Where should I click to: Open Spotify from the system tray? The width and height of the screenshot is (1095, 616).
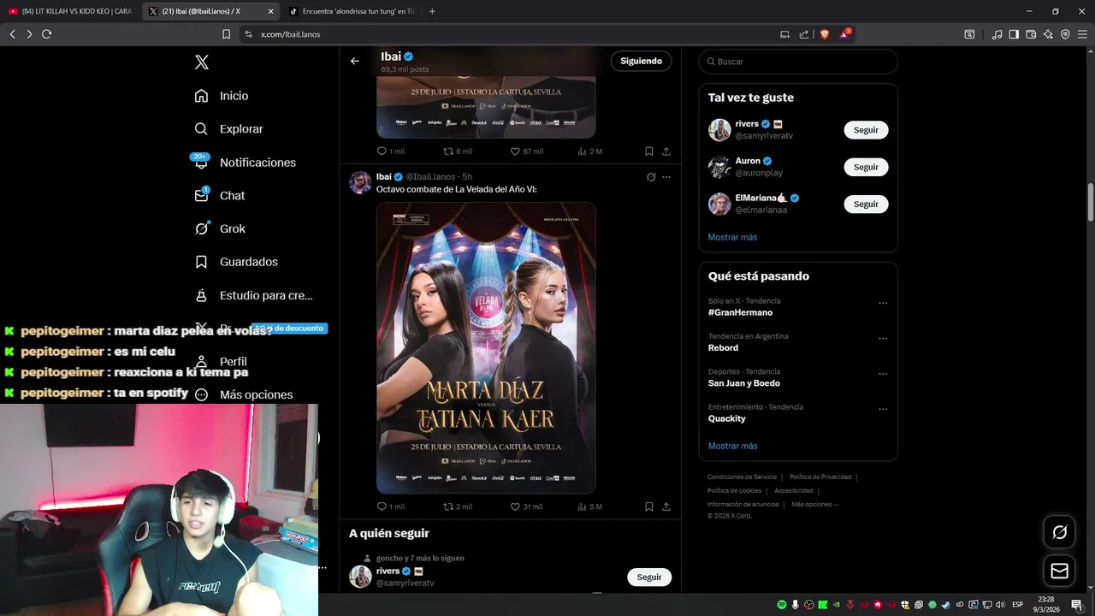[x=782, y=605]
